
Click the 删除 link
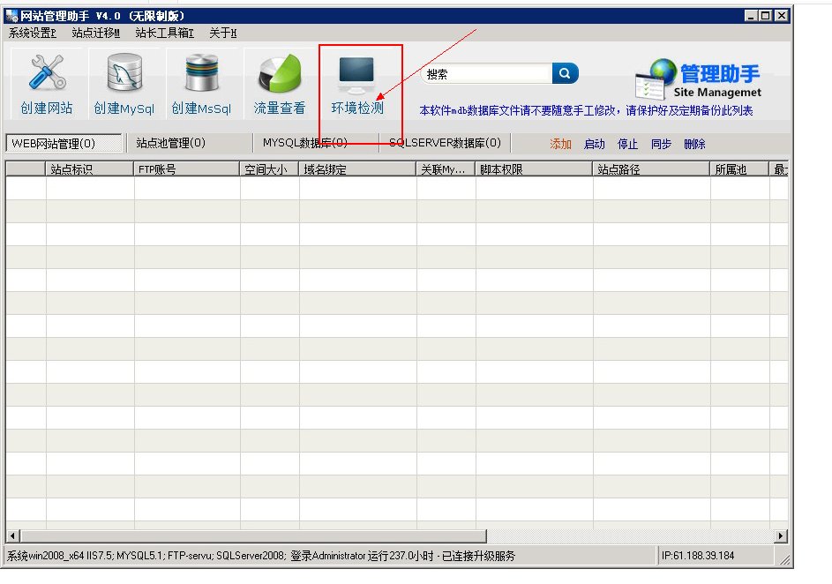pyautogui.click(x=694, y=144)
